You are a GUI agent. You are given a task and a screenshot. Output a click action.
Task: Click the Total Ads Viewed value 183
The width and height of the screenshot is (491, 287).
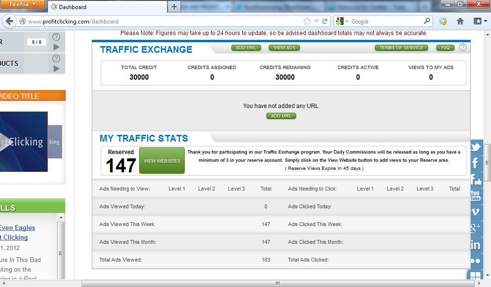click(266, 260)
